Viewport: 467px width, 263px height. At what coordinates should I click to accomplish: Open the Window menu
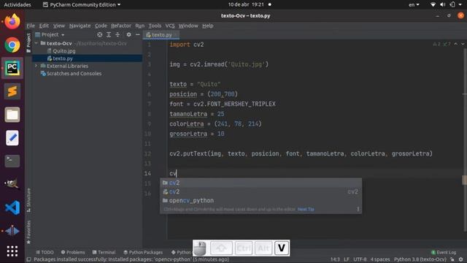[x=188, y=26]
